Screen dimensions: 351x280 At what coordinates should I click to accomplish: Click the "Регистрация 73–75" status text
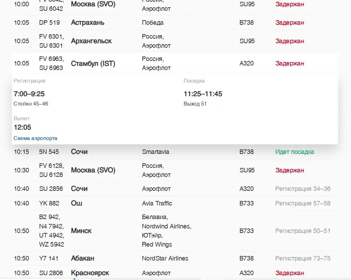(303, 258)
